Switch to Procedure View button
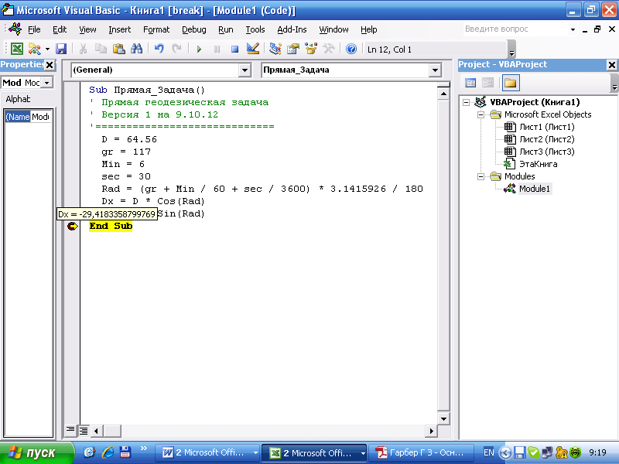The width and height of the screenshot is (619, 464). tap(70, 430)
